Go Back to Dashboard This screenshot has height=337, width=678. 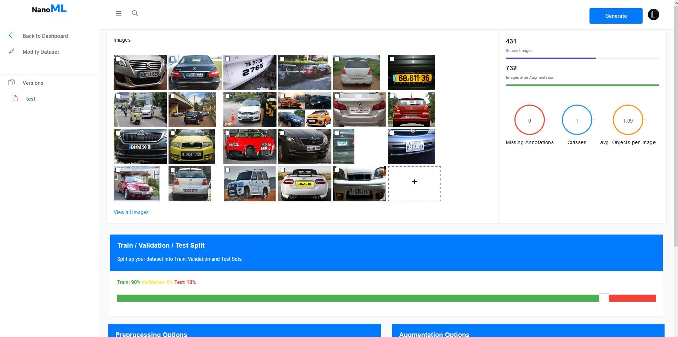(45, 36)
